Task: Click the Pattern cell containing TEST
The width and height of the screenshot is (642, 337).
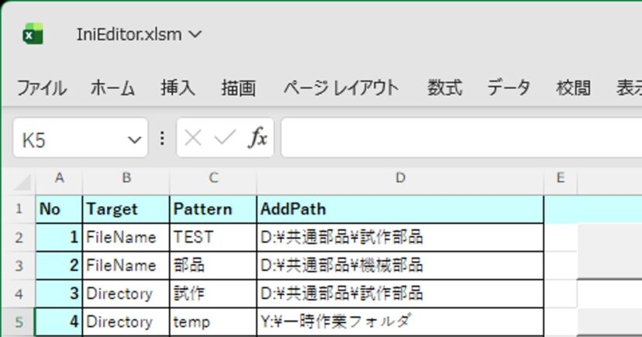Action: click(213, 237)
